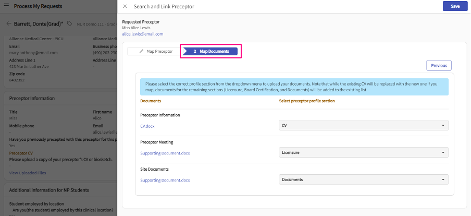Open the CV profile section dropdown
Image resolution: width=471 pixels, height=216 pixels.
click(x=363, y=126)
